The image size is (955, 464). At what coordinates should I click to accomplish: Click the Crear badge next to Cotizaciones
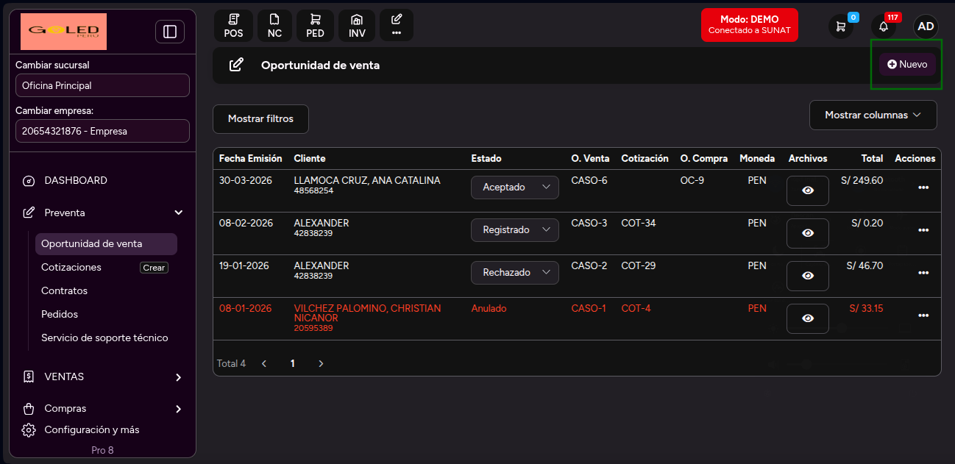point(154,268)
